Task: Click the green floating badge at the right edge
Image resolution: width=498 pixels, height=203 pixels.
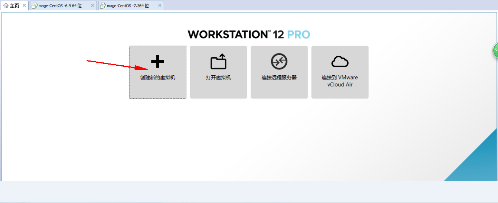Action: click(x=495, y=50)
